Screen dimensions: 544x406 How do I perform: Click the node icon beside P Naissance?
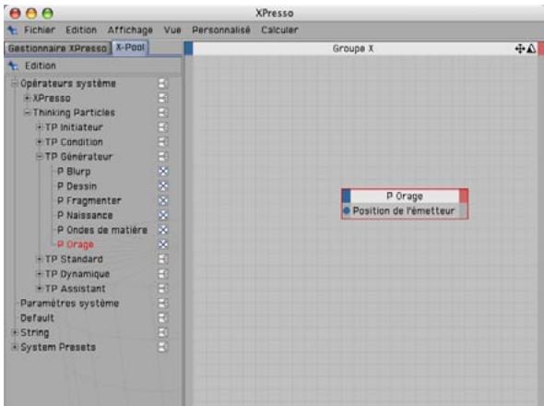[x=163, y=215]
